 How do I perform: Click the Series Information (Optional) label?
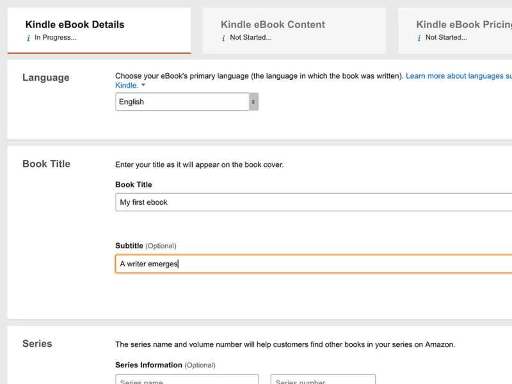[165, 365]
